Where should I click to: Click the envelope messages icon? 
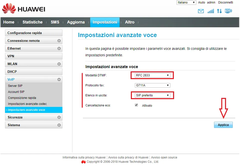click(x=201, y=11)
